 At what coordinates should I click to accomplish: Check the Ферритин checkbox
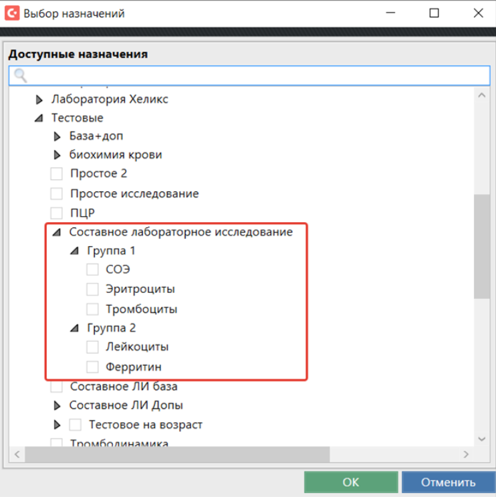93,367
